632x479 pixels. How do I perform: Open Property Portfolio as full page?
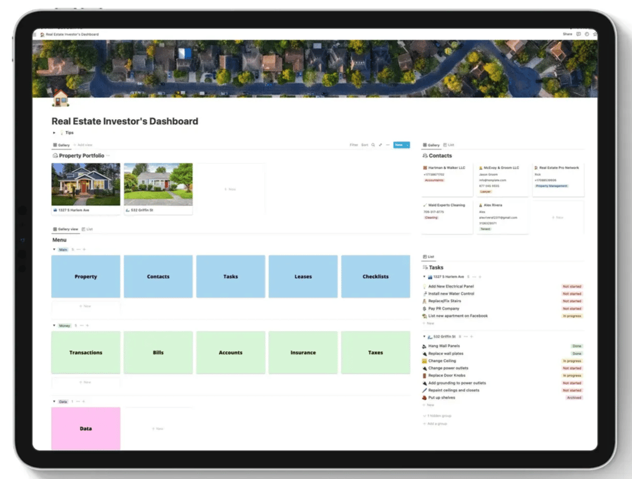(x=381, y=145)
